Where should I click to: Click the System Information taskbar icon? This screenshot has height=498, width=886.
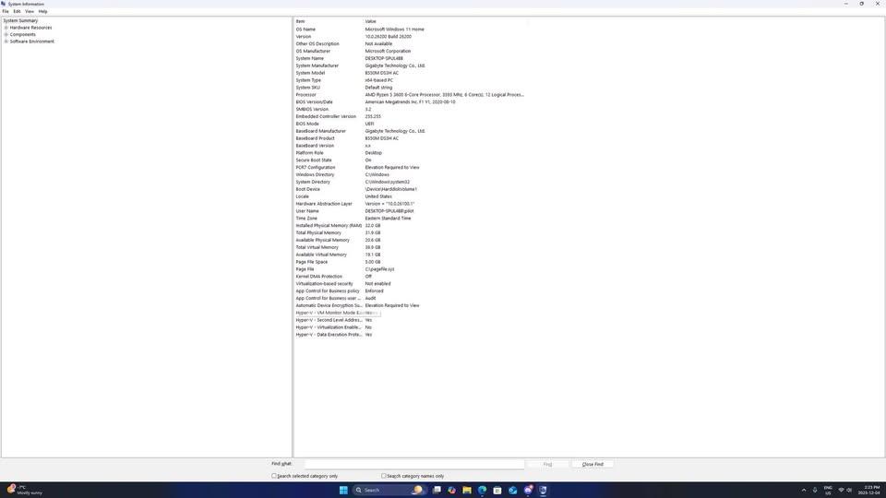[543, 490]
